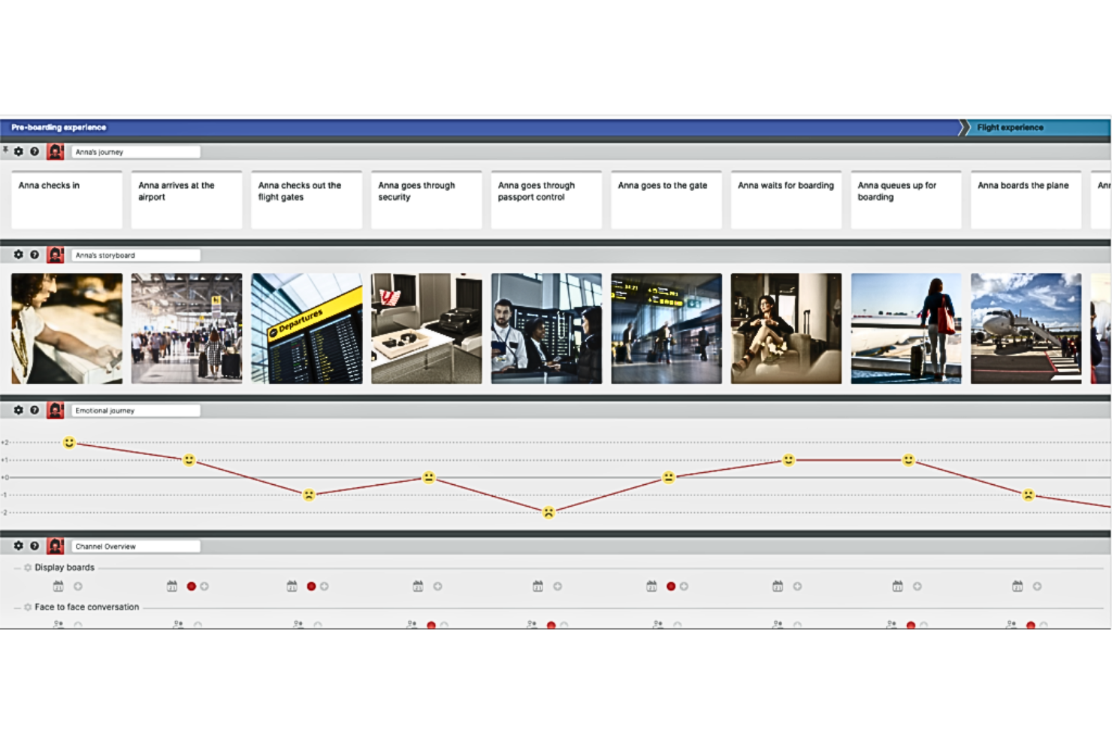Switch to the Flight experience stage
Screen dimensions: 1112x742
[x=1011, y=127]
